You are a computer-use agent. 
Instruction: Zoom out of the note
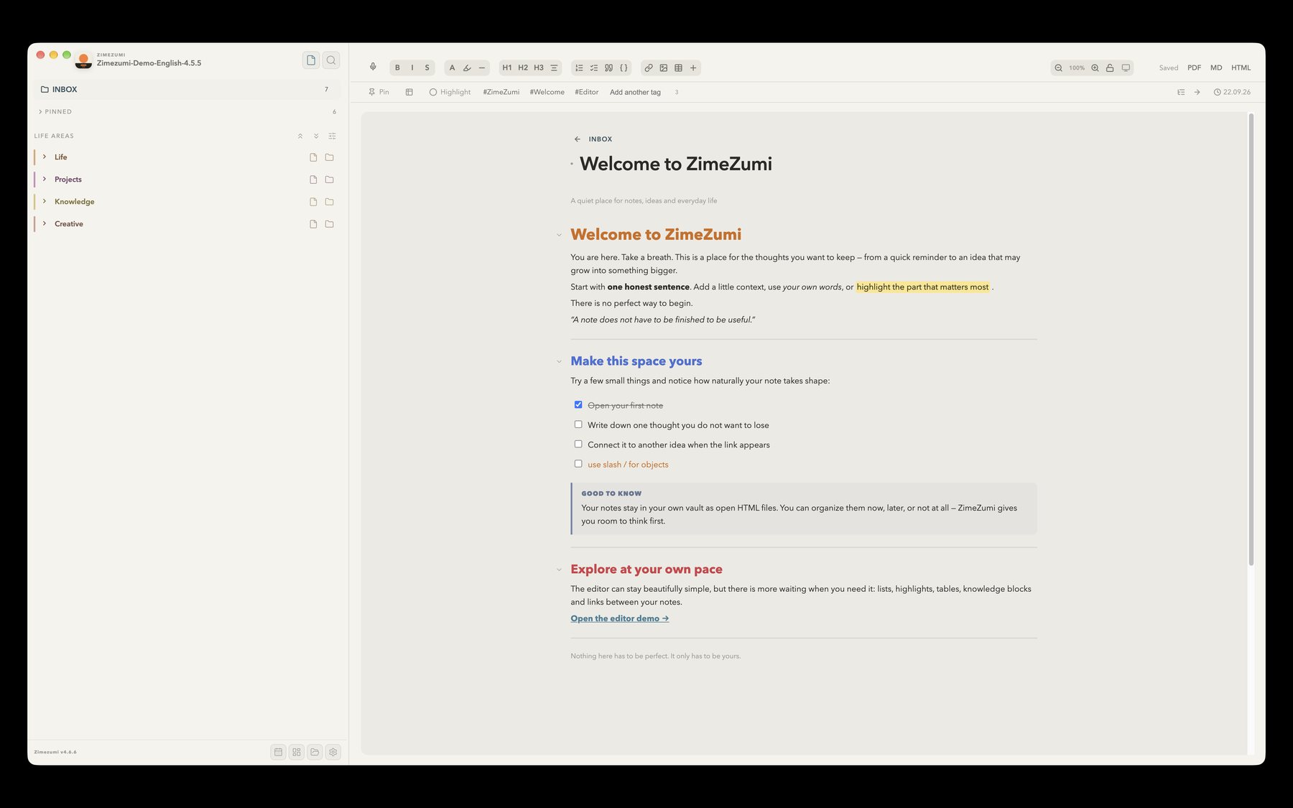point(1058,68)
